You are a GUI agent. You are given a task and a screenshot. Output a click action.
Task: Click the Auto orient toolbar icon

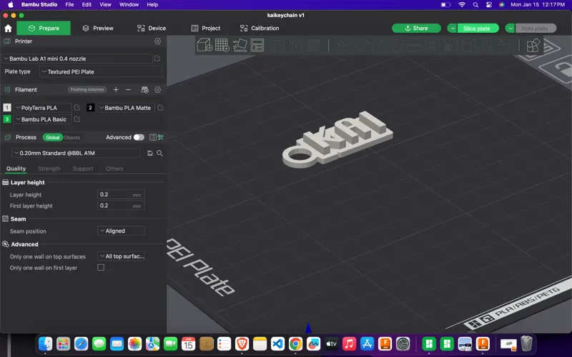coord(240,45)
